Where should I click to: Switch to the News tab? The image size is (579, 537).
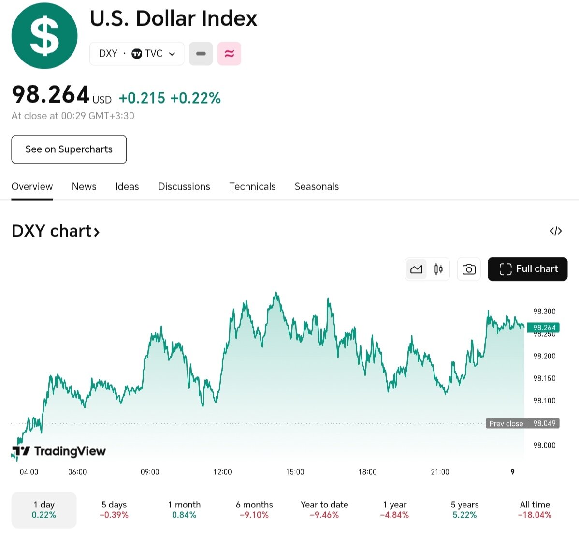[x=84, y=187]
